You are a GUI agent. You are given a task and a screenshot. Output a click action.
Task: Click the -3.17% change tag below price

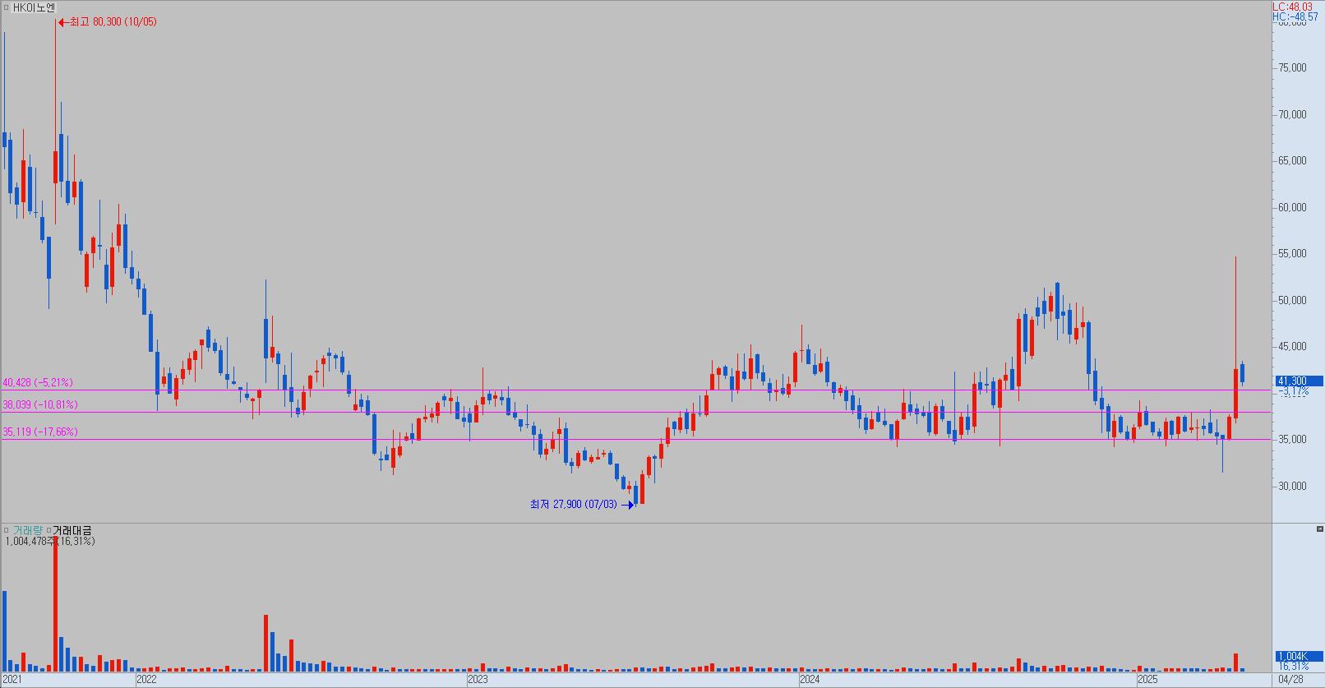1293,391
